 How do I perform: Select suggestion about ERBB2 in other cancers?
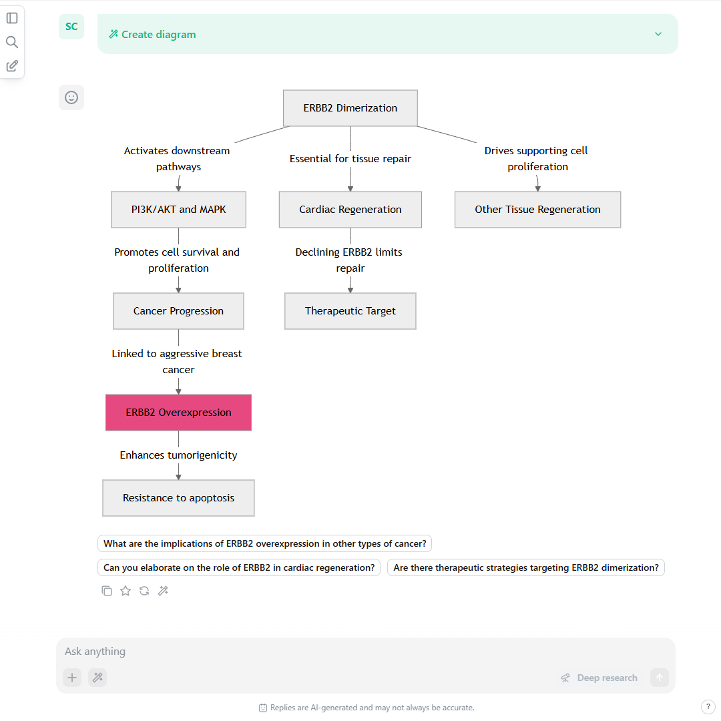pyautogui.click(x=265, y=543)
